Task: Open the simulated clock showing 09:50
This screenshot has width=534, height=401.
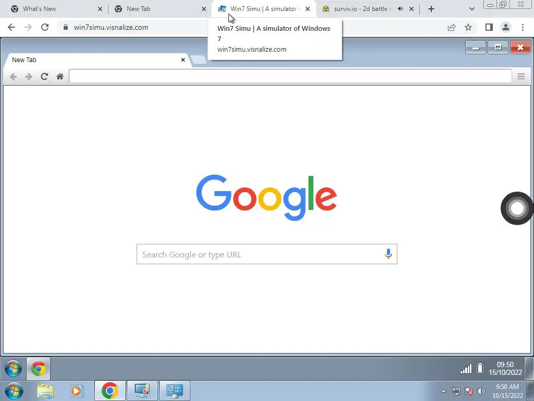Action: [x=505, y=369]
